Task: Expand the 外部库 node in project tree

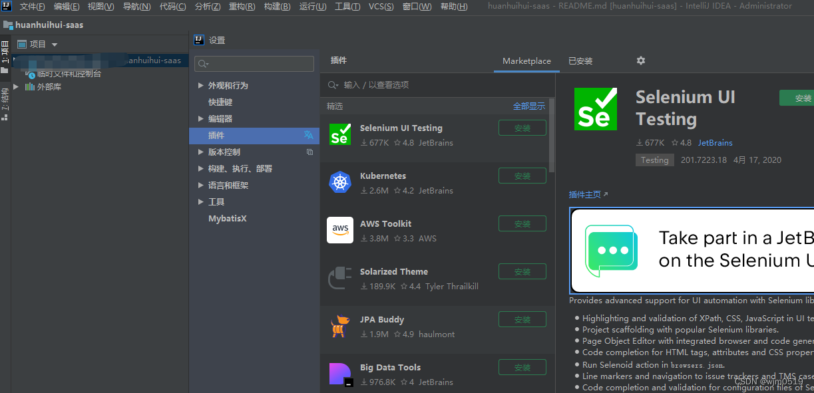Action: click(x=16, y=86)
